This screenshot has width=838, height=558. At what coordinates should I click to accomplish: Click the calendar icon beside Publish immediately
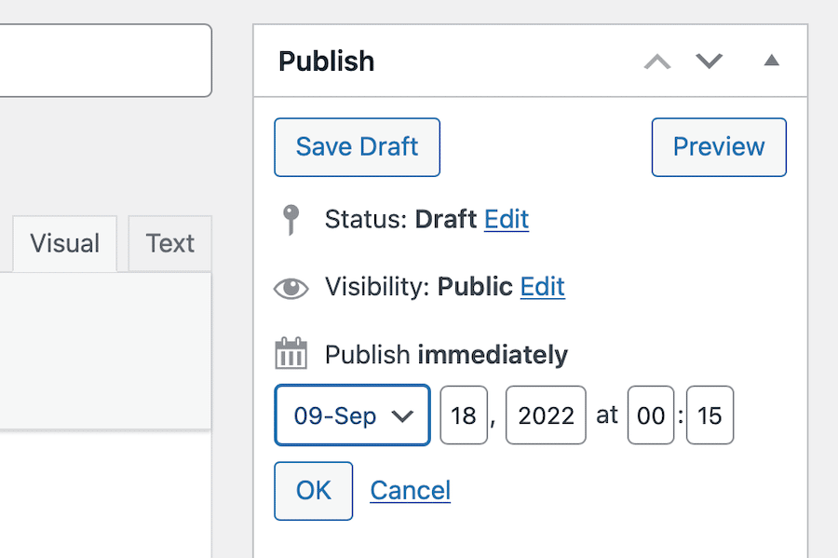[291, 355]
